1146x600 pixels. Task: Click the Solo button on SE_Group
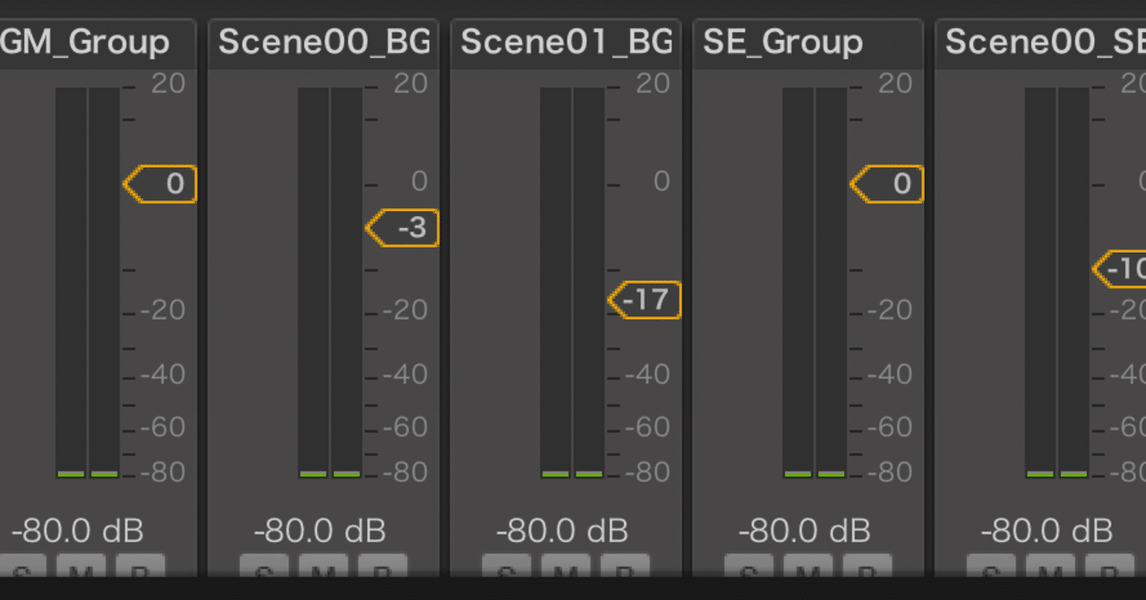click(x=748, y=573)
